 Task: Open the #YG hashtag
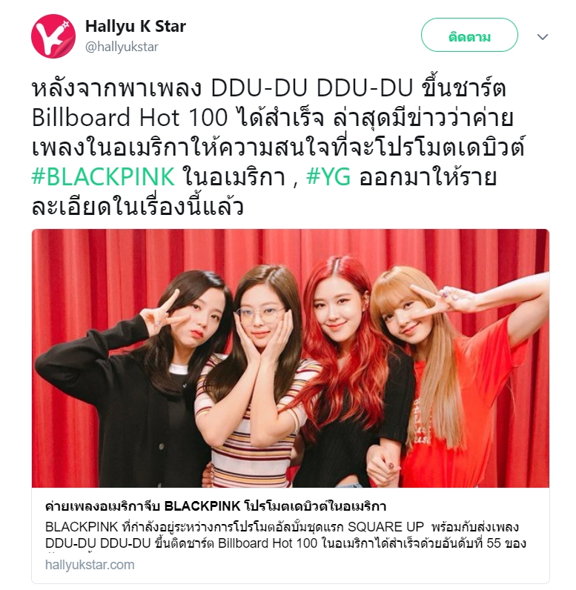pyautogui.click(x=328, y=176)
